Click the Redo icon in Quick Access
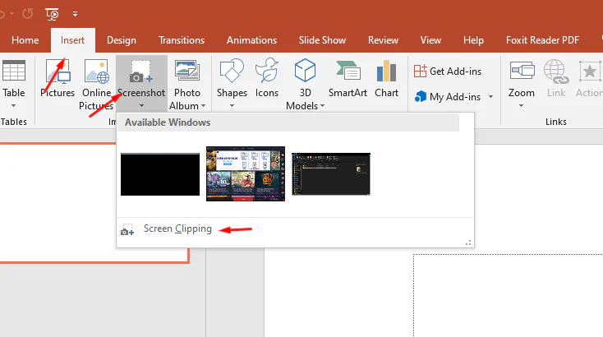 coord(27,14)
